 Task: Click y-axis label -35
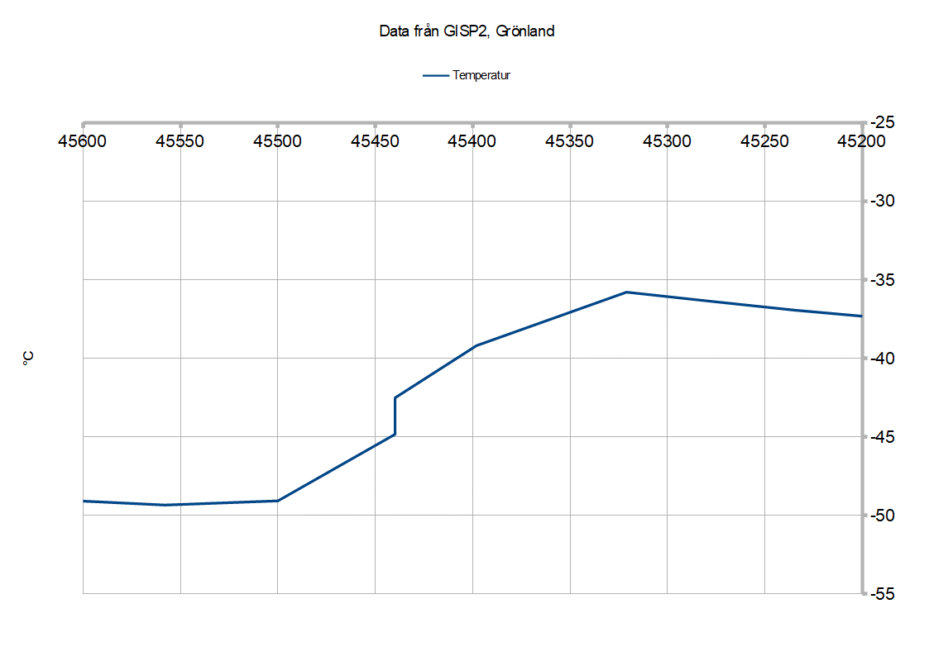[882, 280]
